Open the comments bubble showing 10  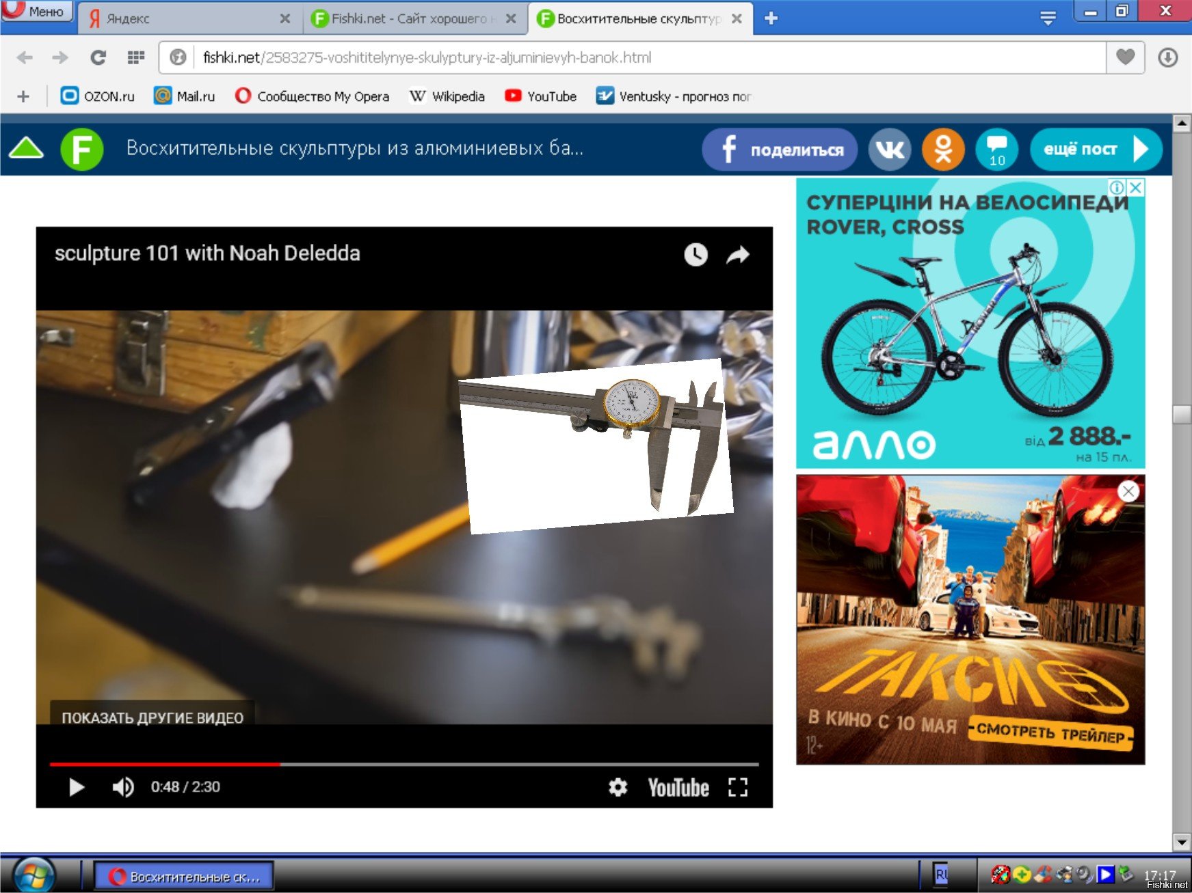click(x=996, y=149)
